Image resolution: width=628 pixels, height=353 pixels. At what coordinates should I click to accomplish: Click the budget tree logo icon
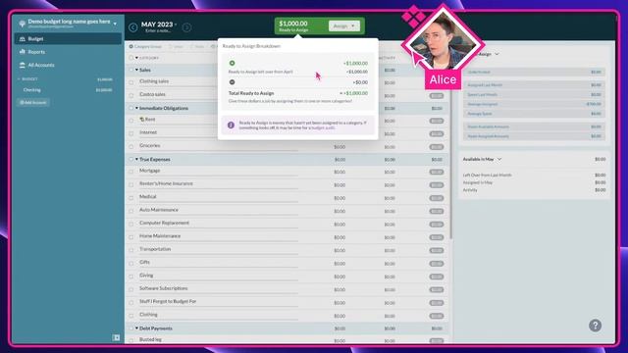pos(22,24)
